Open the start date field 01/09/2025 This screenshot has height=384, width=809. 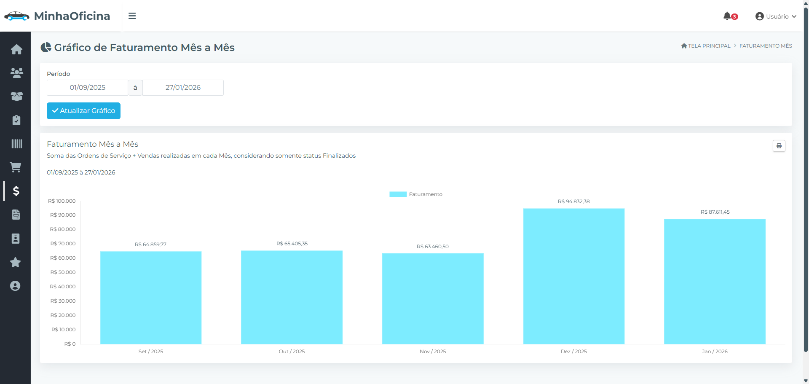(87, 88)
